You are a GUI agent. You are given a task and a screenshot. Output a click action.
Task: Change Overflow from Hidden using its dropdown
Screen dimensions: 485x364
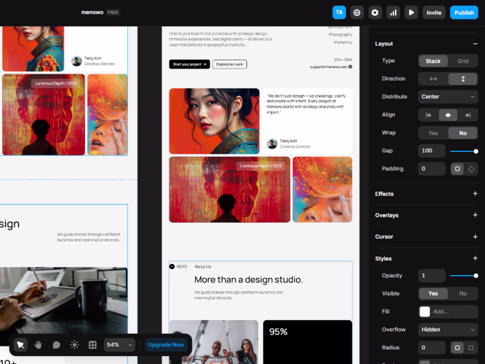[x=448, y=329]
